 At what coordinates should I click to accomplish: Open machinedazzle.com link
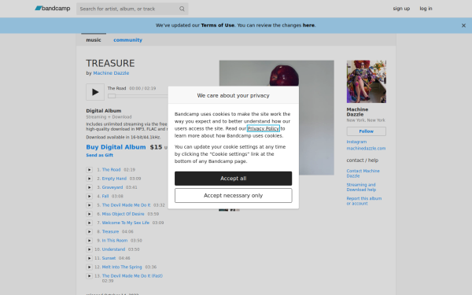point(366,149)
